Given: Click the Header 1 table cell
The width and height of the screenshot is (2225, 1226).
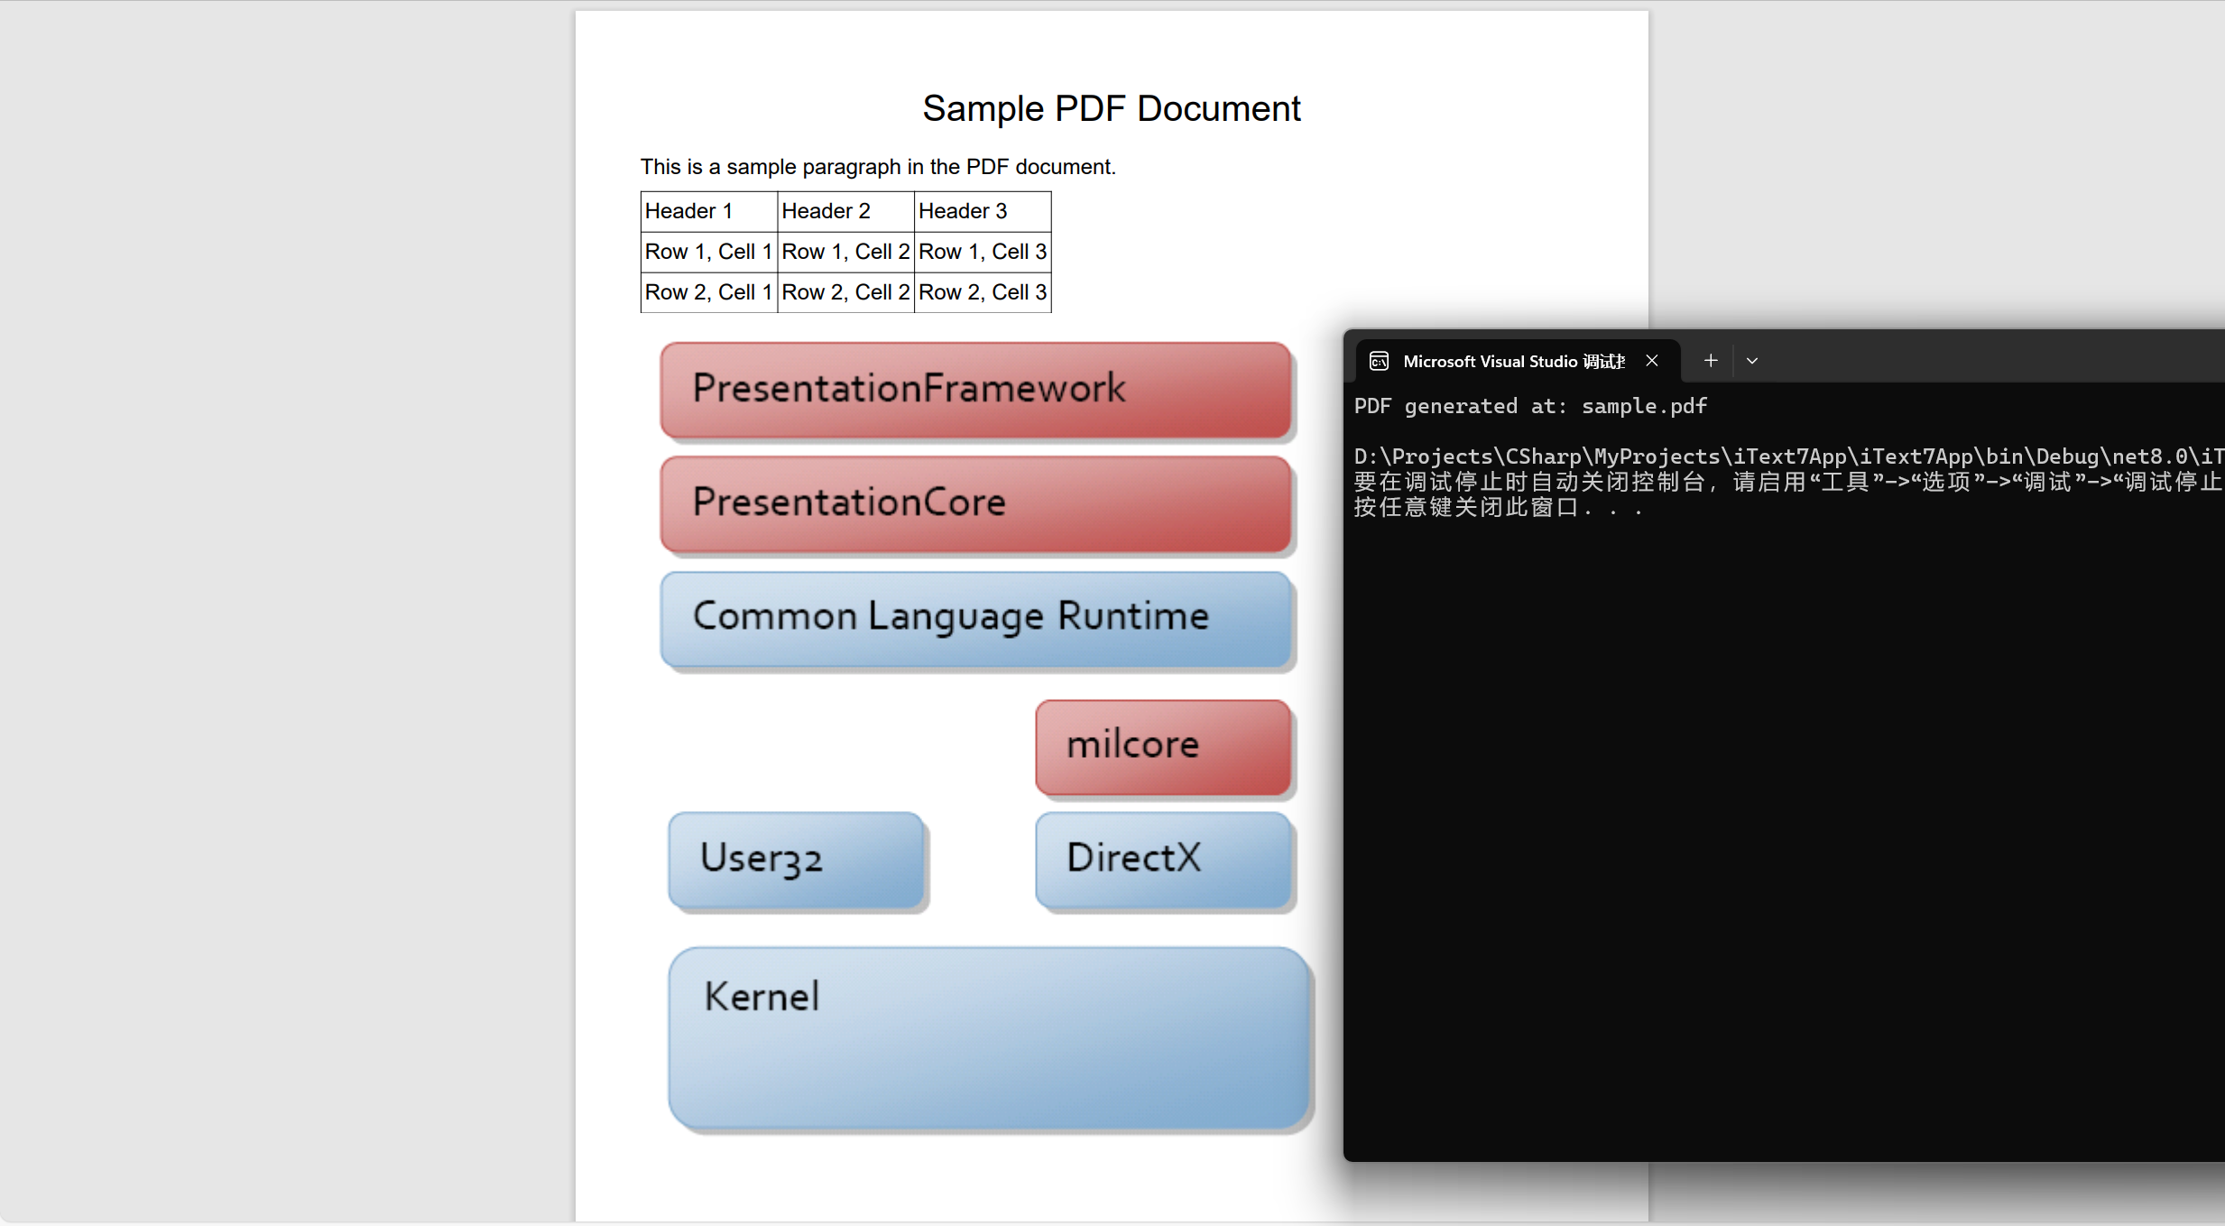Looking at the screenshot, I should (707, 210).
